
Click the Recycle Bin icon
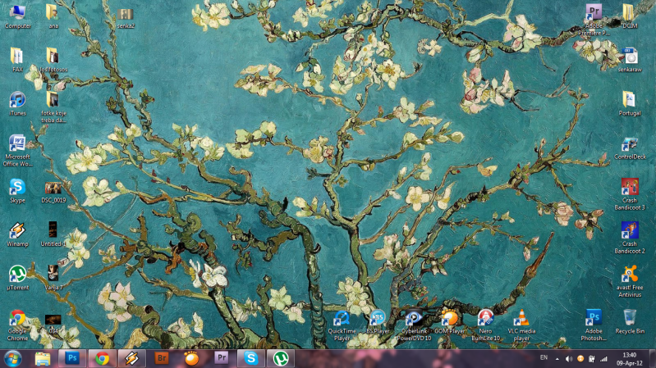630,318
